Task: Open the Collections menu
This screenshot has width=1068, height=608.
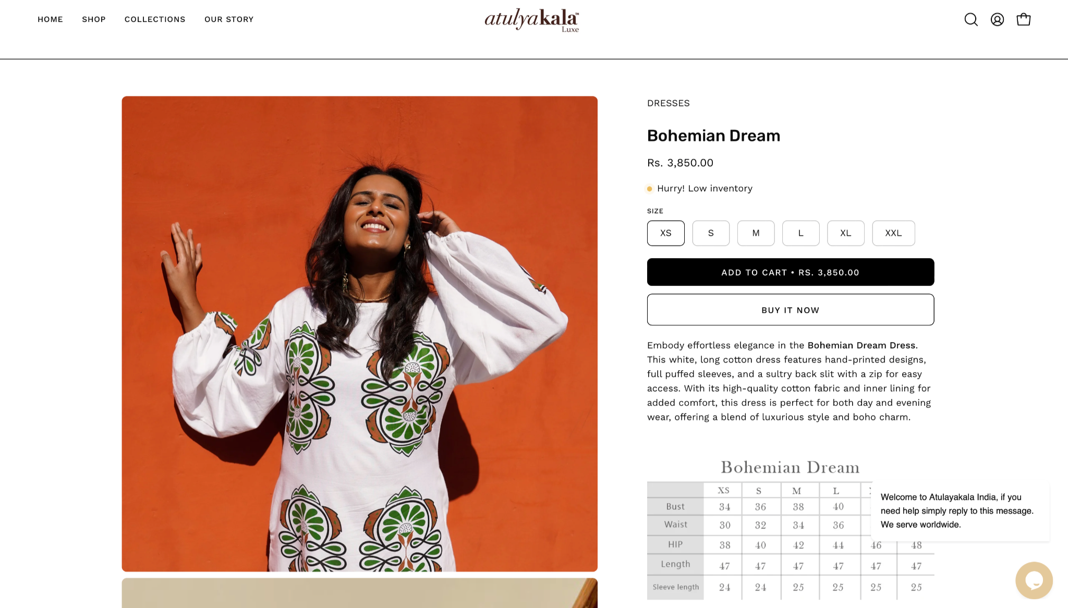Action: [155, 19]
